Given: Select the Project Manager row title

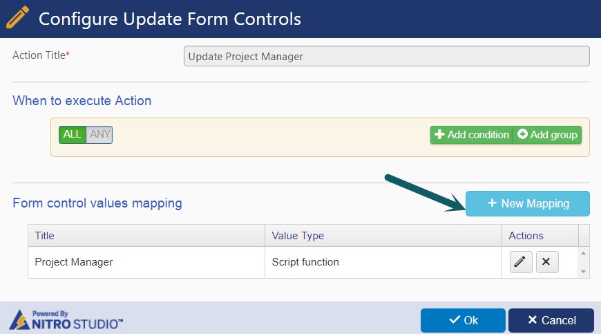Looking at the screenshot, I should (x=74, y=262).
